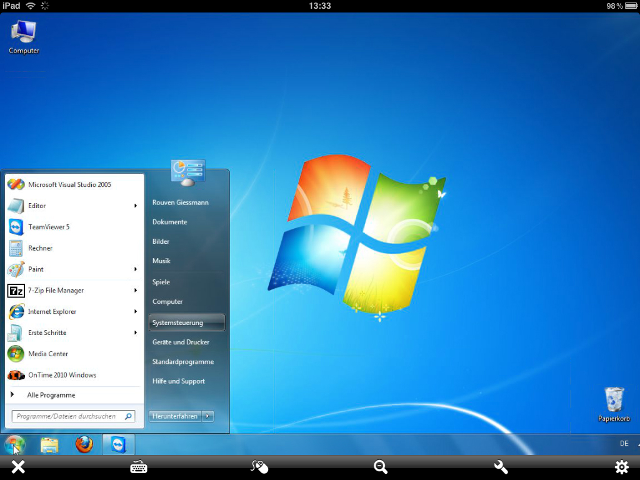640x480 pixels.
Task: Launch Firefox from the Windows taskbar
Action: (x=84, y=444)
